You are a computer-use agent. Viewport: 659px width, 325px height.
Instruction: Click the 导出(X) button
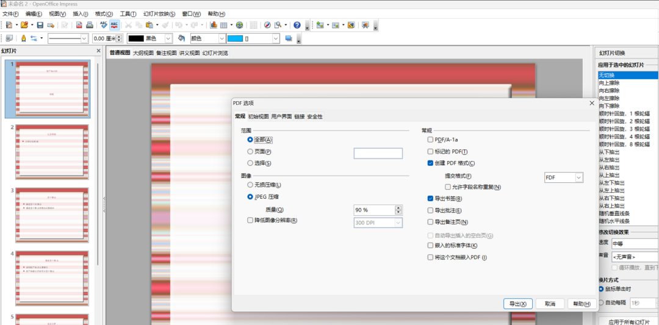pos(518,304)
